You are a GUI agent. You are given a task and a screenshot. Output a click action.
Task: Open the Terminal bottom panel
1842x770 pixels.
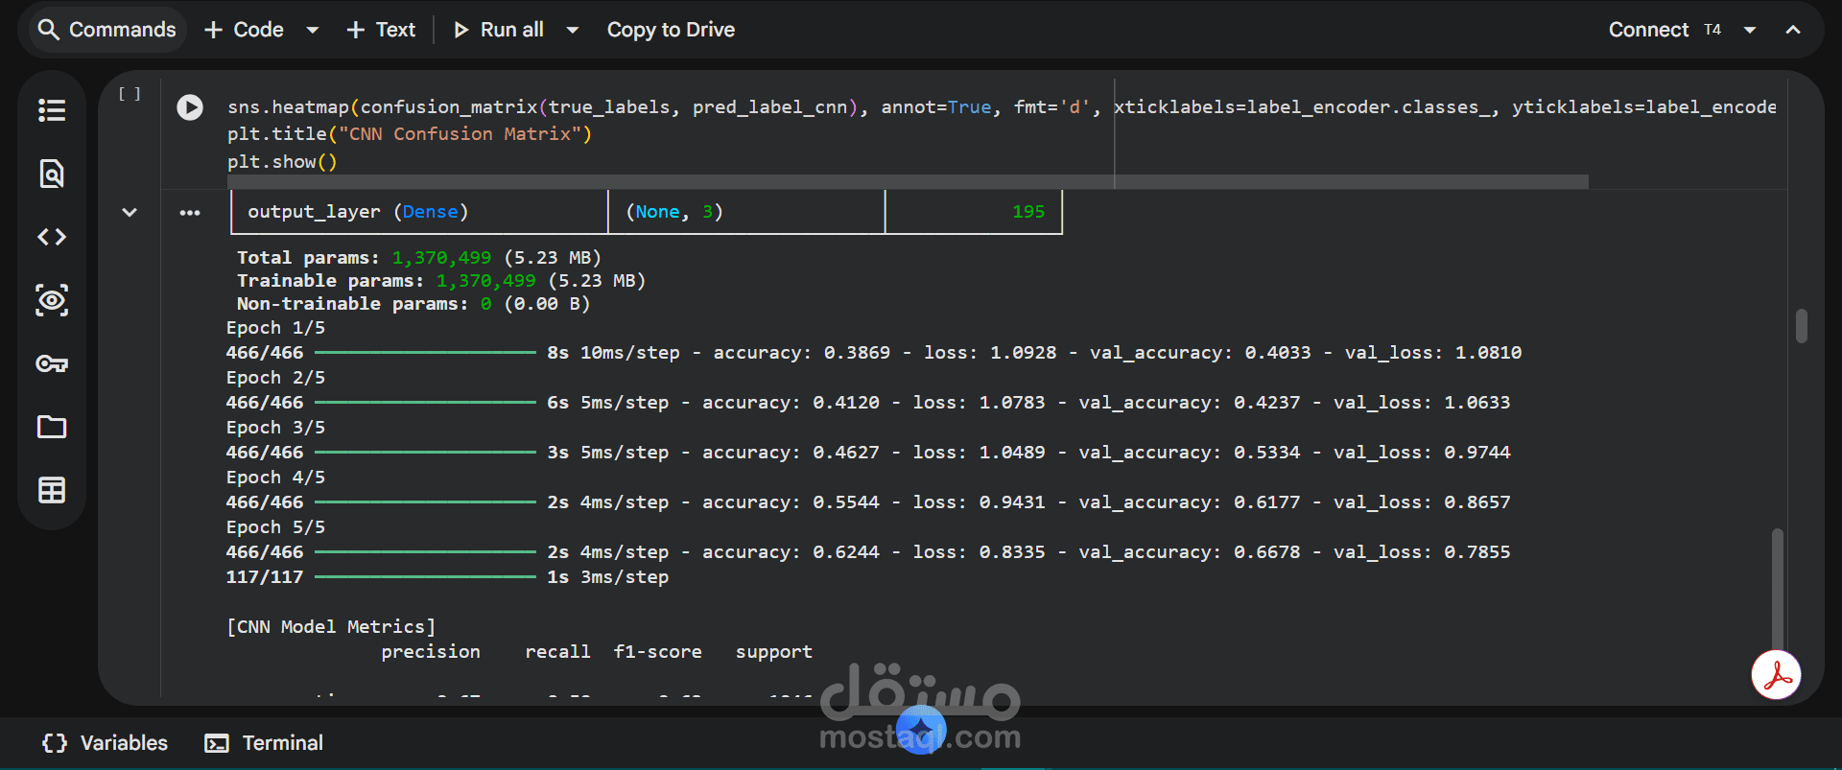tap(265, 743)
